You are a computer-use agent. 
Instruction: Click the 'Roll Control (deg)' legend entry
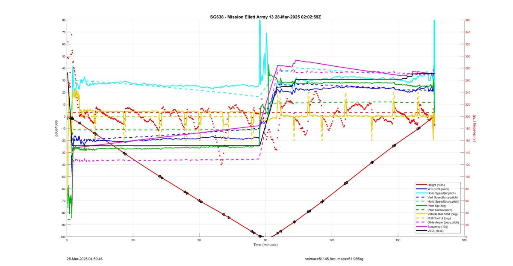(x=439, y=218)
